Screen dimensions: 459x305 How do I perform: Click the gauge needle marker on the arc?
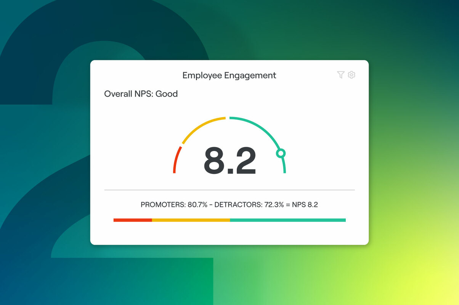coord(281,154)
